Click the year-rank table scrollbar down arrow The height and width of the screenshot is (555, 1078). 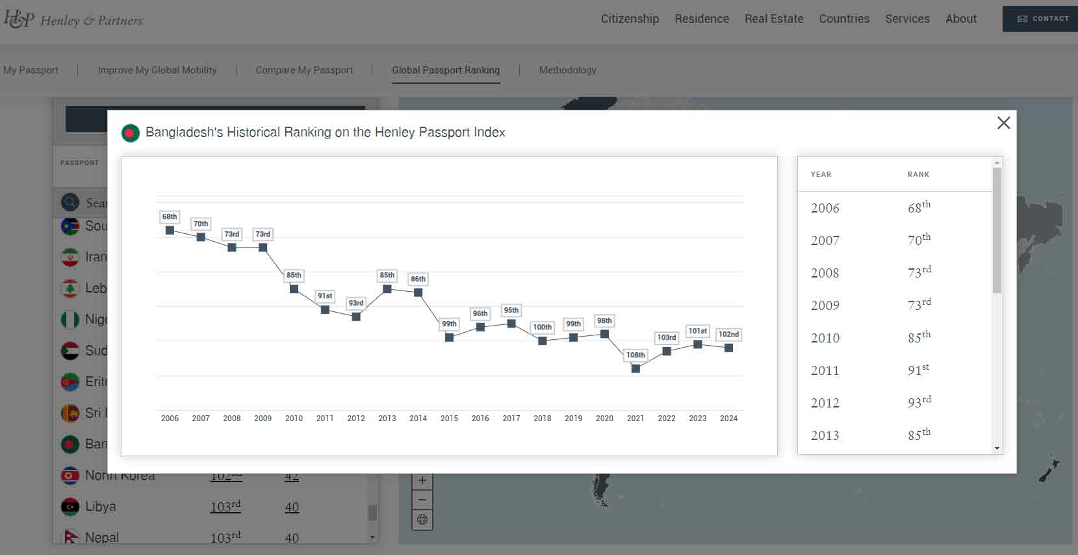[997, 448]
